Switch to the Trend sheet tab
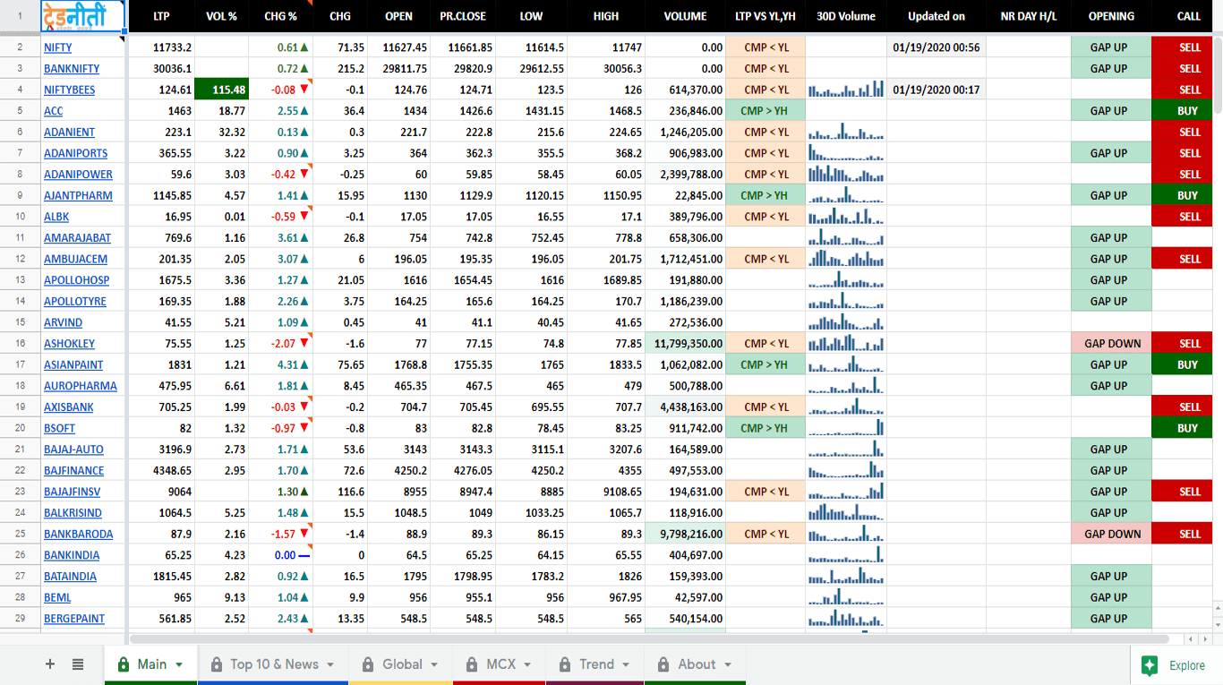The height and width of the screenshot is (685, 1223). (595, 664)
